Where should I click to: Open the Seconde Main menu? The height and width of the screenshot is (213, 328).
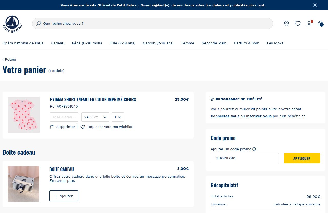click(x=214, y=43)
